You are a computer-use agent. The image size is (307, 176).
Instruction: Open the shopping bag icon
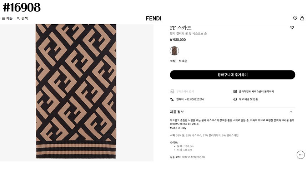click(x=302, y=18)
